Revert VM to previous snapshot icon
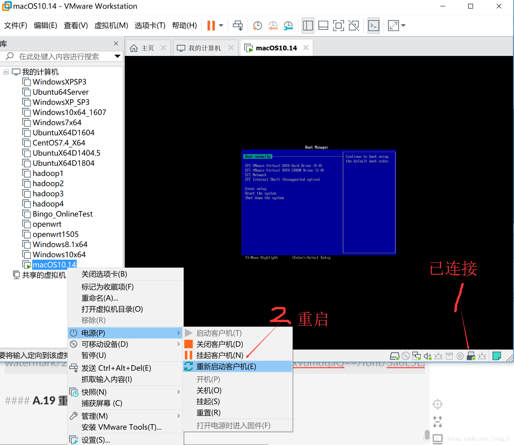This screenshot has height=445, width=514. pyautogui.click(x=273, y=26)
